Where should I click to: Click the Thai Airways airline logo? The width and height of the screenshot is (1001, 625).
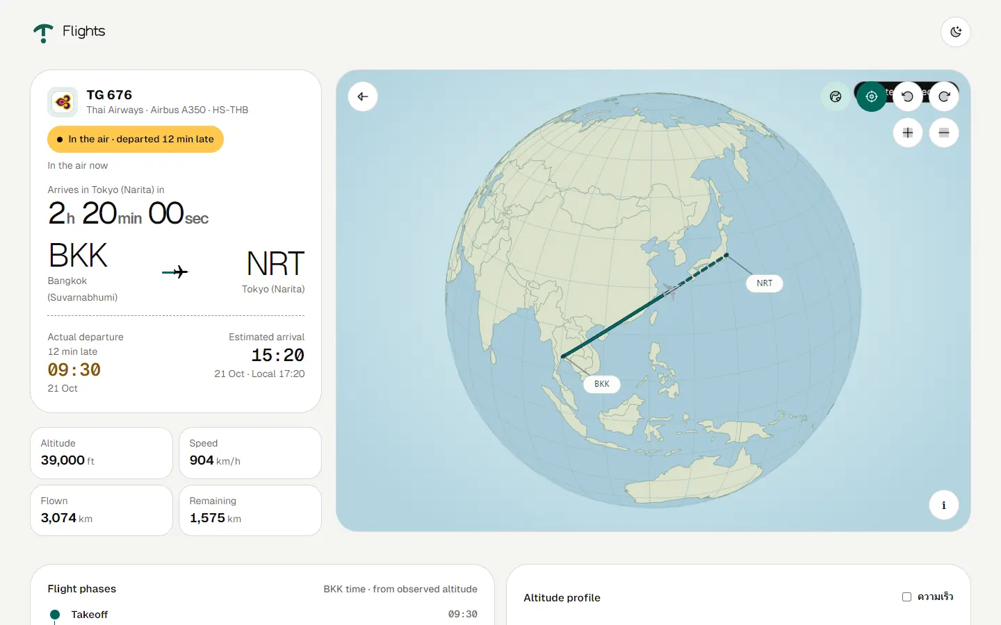click(63, 102)
